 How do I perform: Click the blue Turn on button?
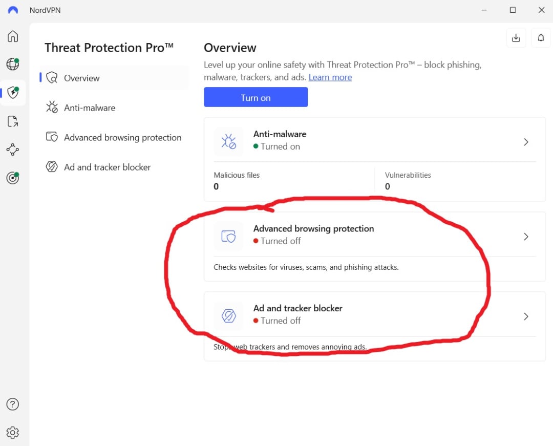[256, 97]
